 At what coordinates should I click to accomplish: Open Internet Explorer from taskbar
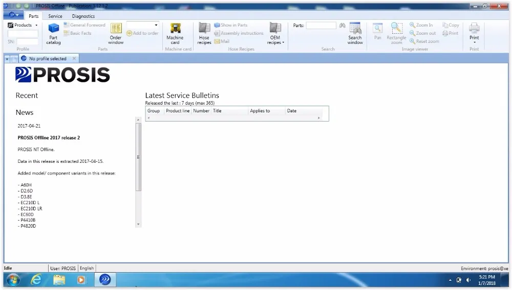(36, 280)
